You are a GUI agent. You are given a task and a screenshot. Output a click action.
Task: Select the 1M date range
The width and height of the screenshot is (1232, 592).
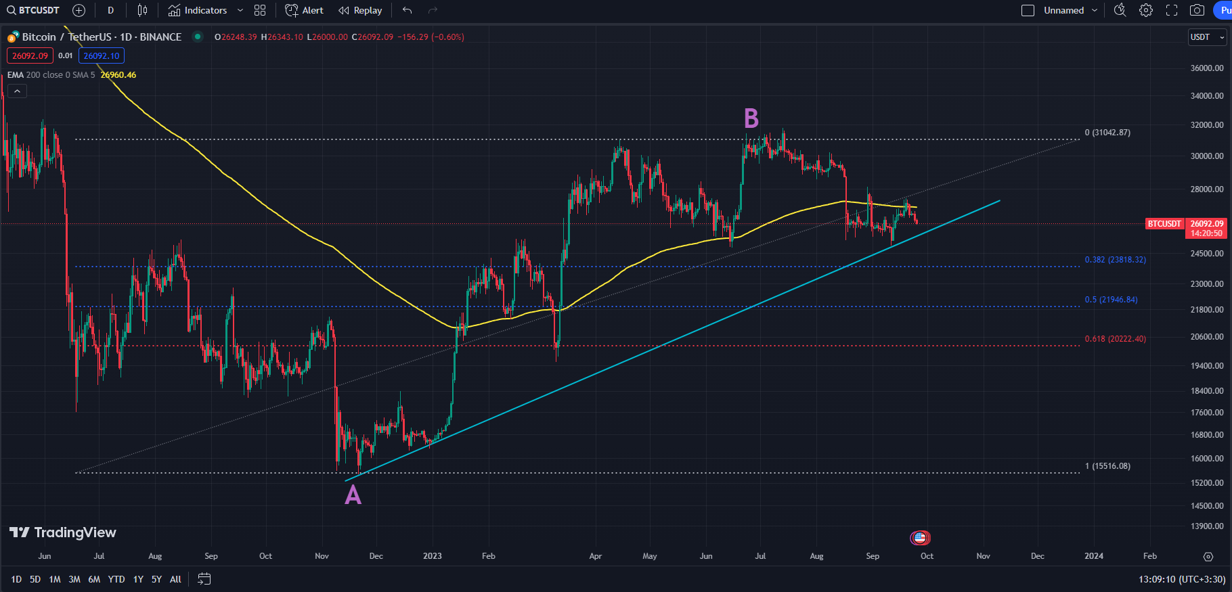tap(55, 579)
